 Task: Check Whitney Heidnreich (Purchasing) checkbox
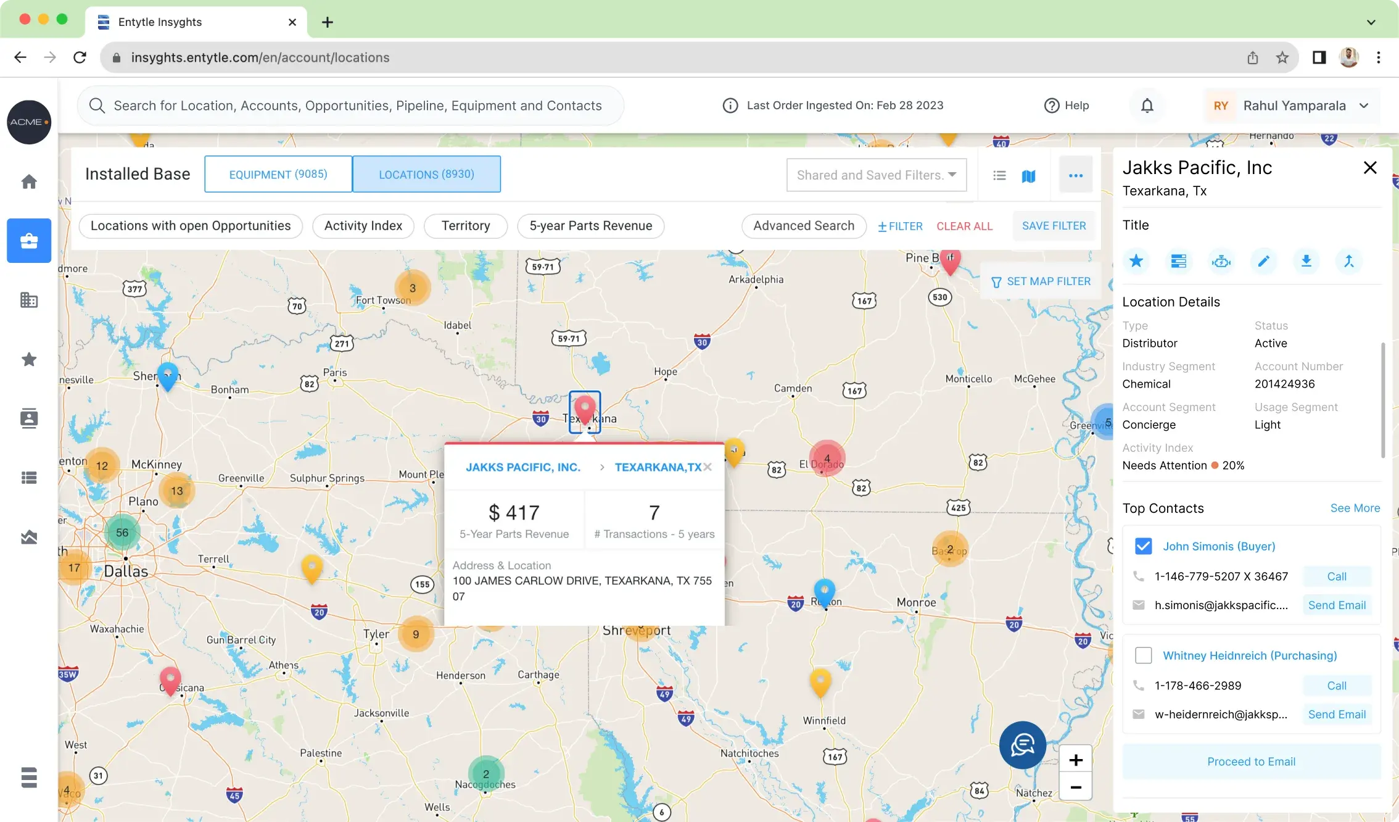tap(1144, 655)
